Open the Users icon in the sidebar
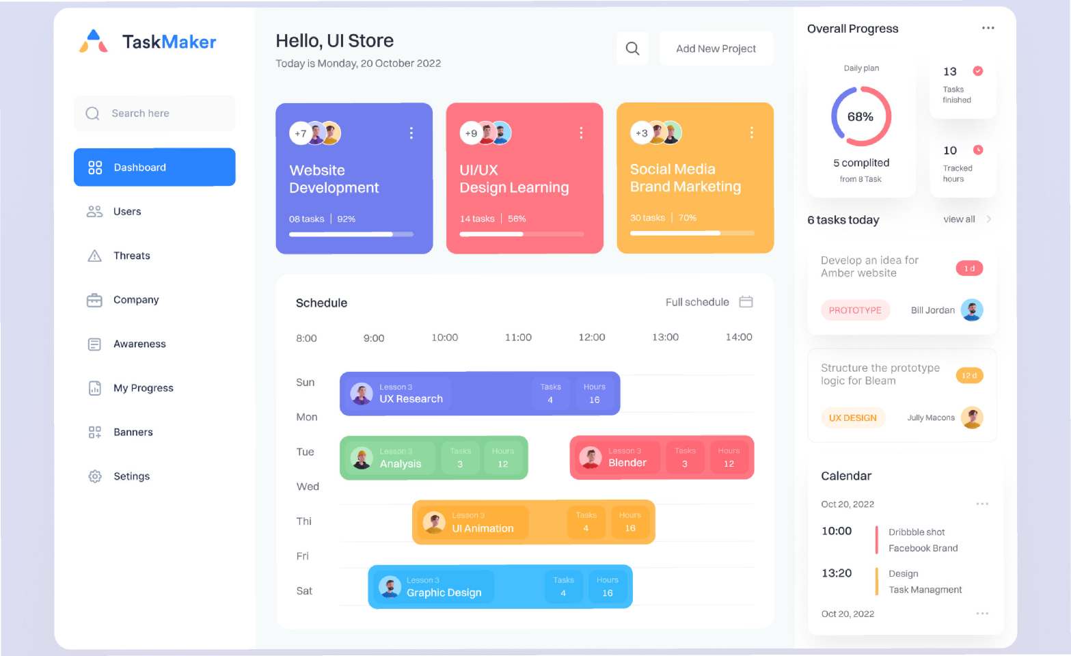Screen dimensions: 1071x656 (94, 212)
